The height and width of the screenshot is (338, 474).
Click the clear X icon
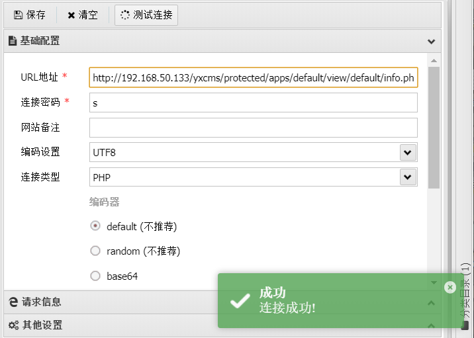pos(71,15)
